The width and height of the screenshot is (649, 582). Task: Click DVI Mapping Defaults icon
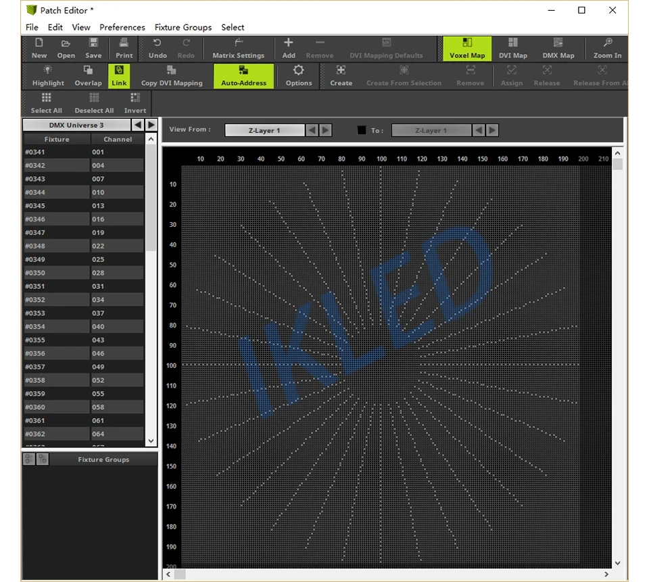[x=386, y=49]
